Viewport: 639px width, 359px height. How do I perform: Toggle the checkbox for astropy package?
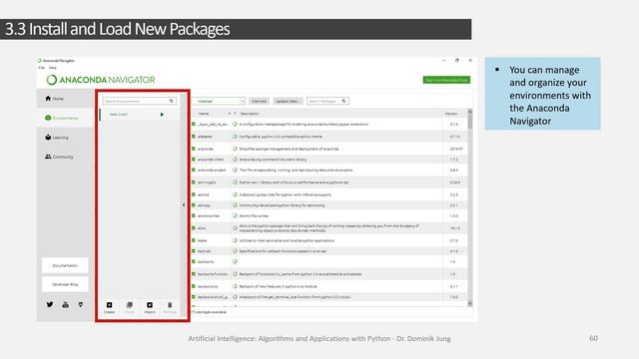(194, 205)
